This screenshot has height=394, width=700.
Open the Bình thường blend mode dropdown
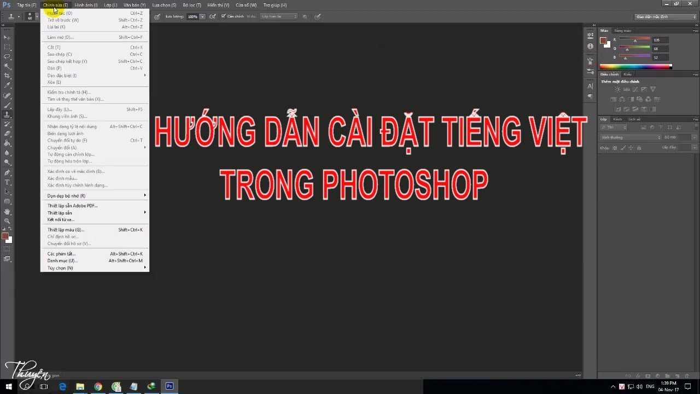[x=631, y=137]
